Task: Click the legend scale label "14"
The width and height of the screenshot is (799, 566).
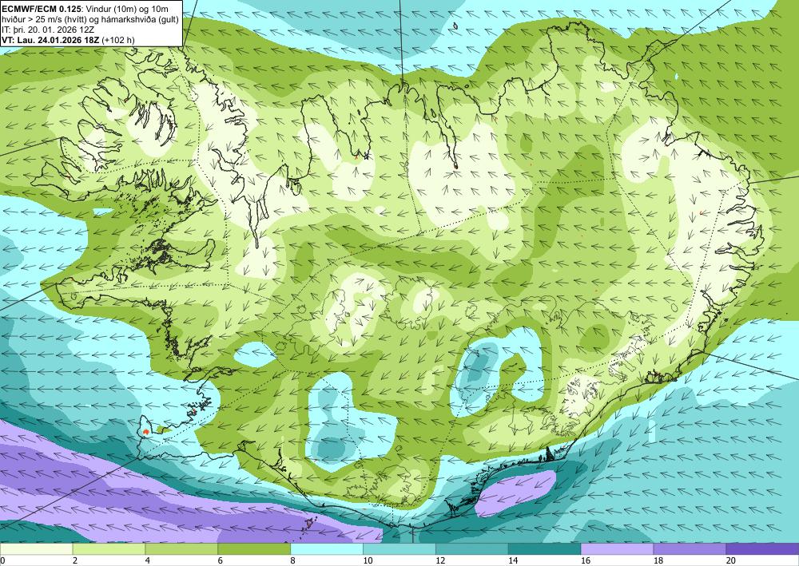Action: pos(513,561)
